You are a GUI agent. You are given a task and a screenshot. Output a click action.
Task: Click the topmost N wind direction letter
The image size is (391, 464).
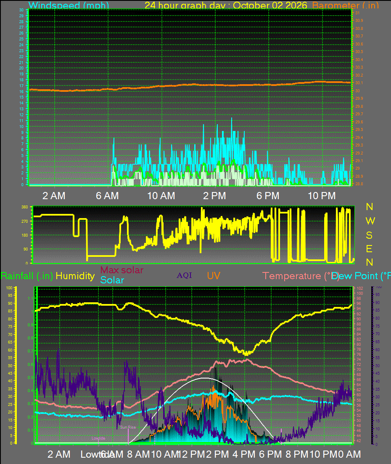click(370, 207)
